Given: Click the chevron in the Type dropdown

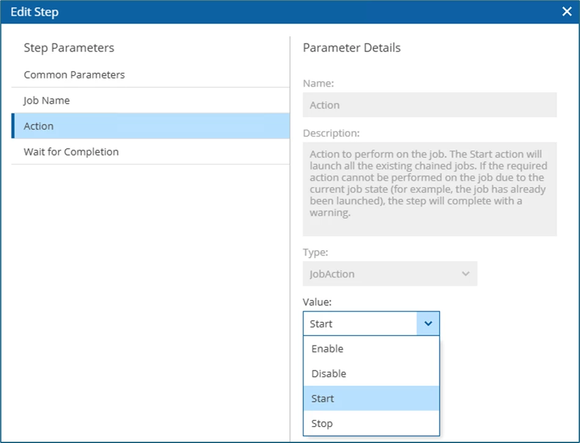Looking at the screenshot, I should [x=466, y=274].
